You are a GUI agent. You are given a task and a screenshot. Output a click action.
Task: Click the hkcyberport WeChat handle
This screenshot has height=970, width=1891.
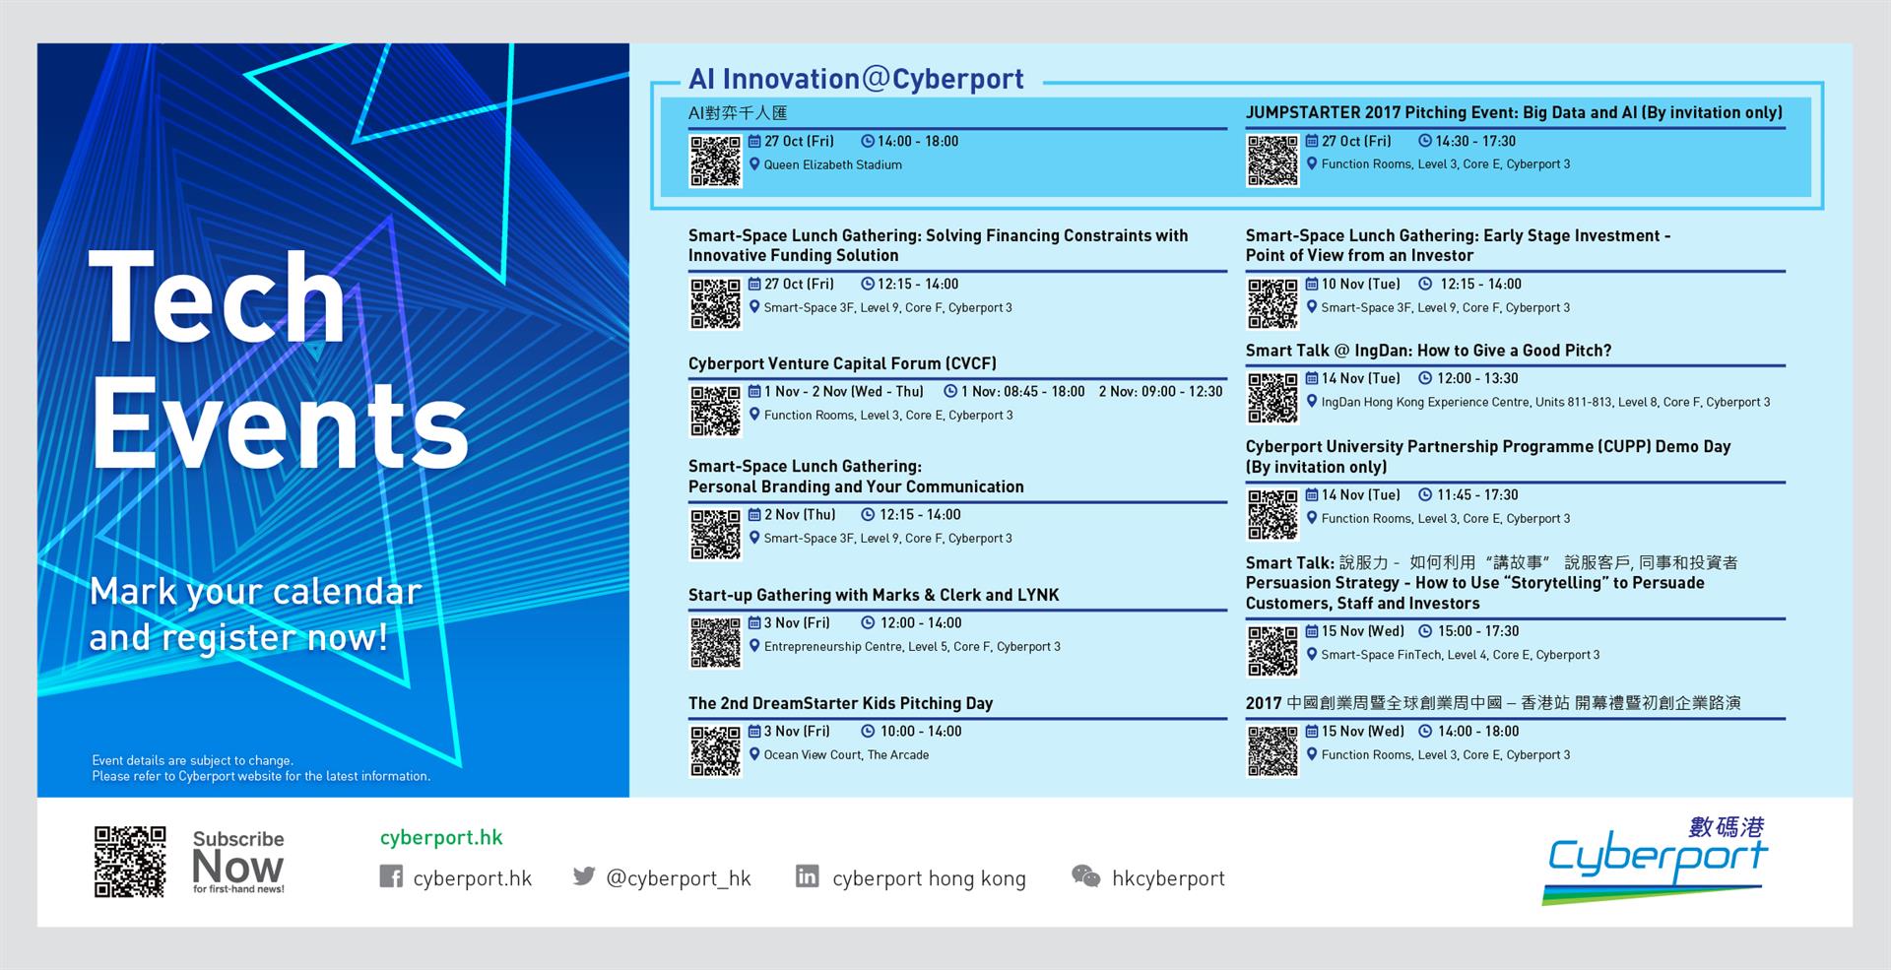(x=1168, y=877)
